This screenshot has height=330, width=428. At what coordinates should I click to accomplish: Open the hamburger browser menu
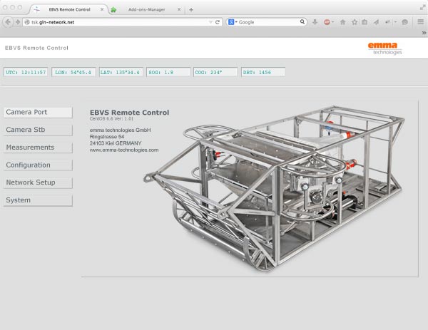[x=421, y=22]
